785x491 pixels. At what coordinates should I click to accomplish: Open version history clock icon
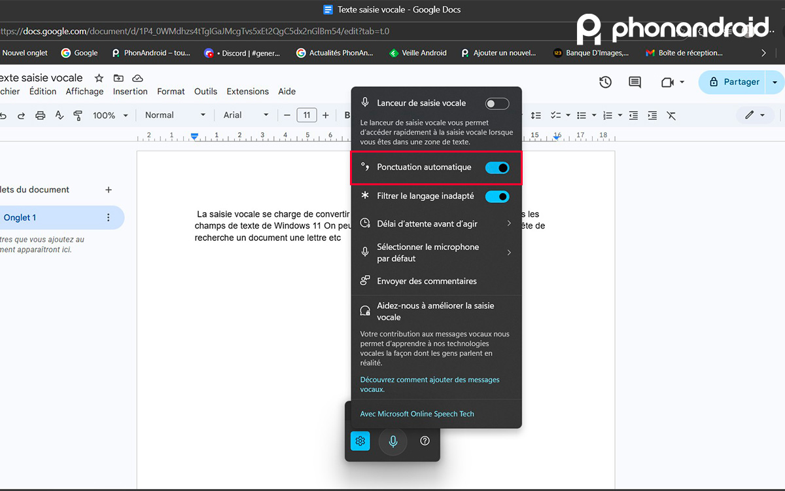point(605,82)
